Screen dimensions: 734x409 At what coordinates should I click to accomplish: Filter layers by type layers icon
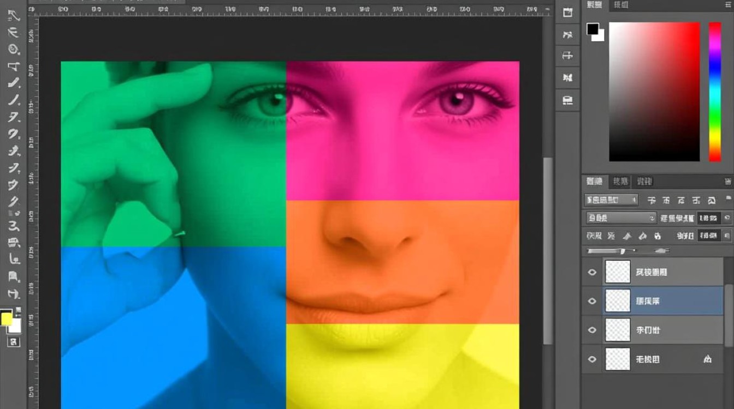tap(681, 200)
